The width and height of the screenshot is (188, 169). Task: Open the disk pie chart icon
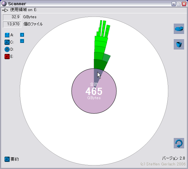(x=179, y=29)
